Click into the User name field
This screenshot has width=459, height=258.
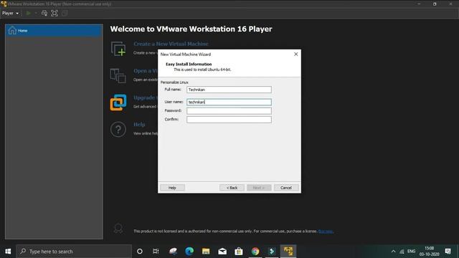[x=229, y=102]
